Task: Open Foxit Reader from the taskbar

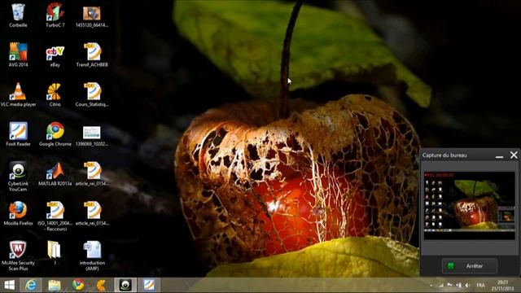Action: tap(149, 285)
